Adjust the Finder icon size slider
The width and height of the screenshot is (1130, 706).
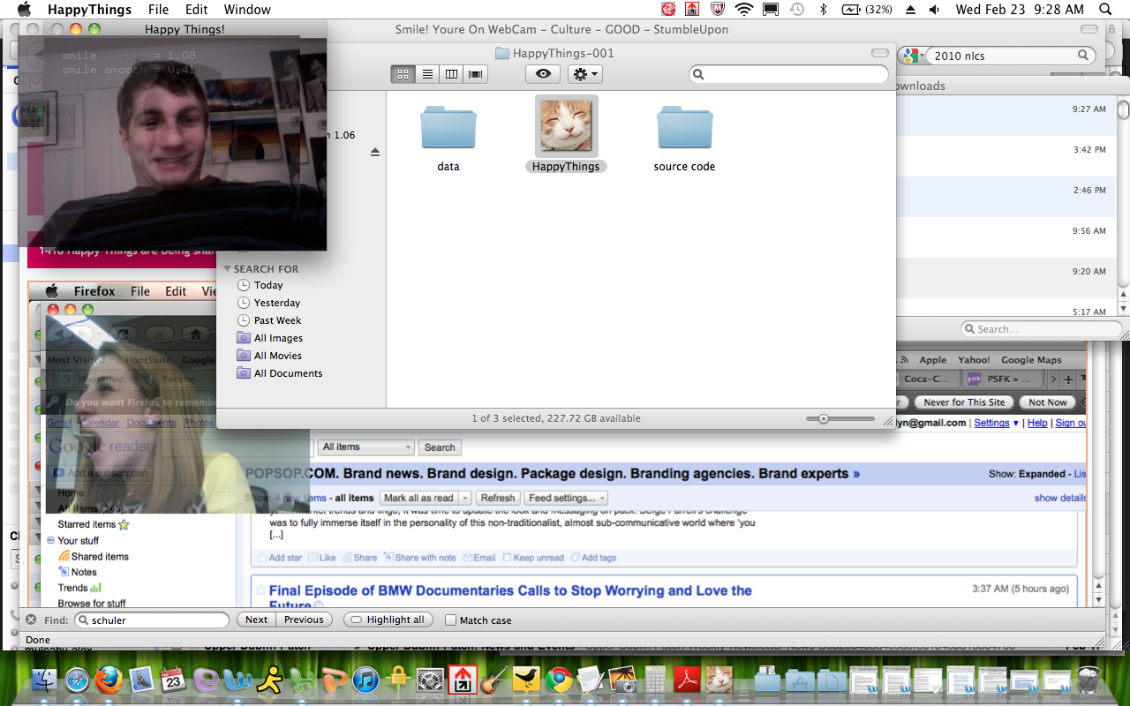pyautogui.click(x=823, y=419)
